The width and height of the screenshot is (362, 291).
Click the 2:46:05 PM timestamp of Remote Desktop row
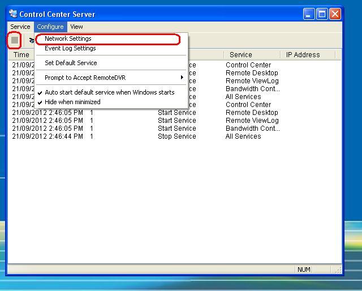(48, 113)
